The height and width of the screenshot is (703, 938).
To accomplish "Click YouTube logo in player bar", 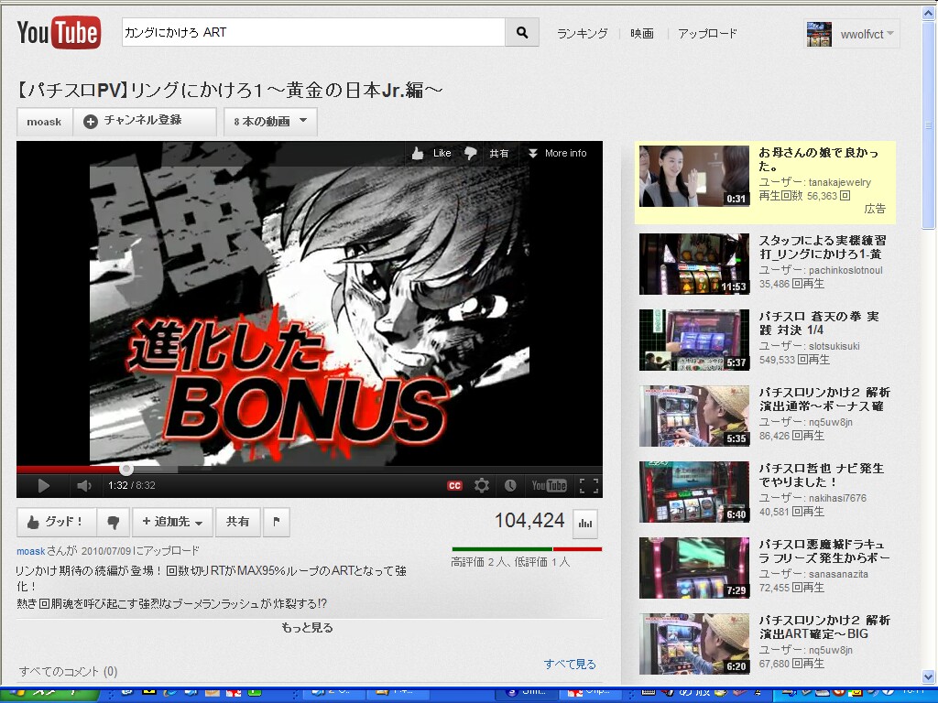I will click(550, 485).
